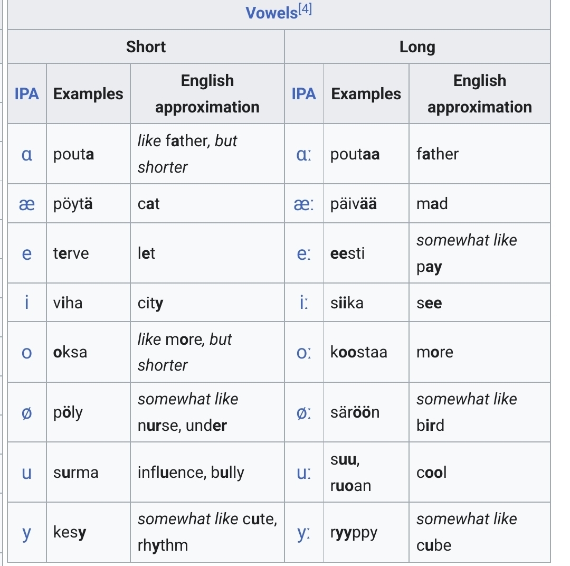Open the short æ IPA symbol link
The height and width of the screenshot is (566, 570).
[x=26, y=204]
